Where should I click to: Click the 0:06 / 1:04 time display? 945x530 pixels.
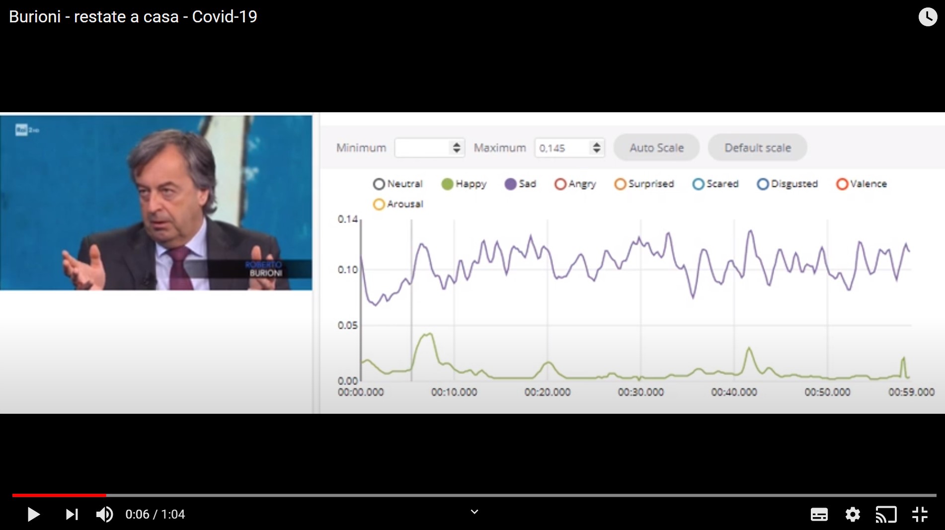coord(155,514)
